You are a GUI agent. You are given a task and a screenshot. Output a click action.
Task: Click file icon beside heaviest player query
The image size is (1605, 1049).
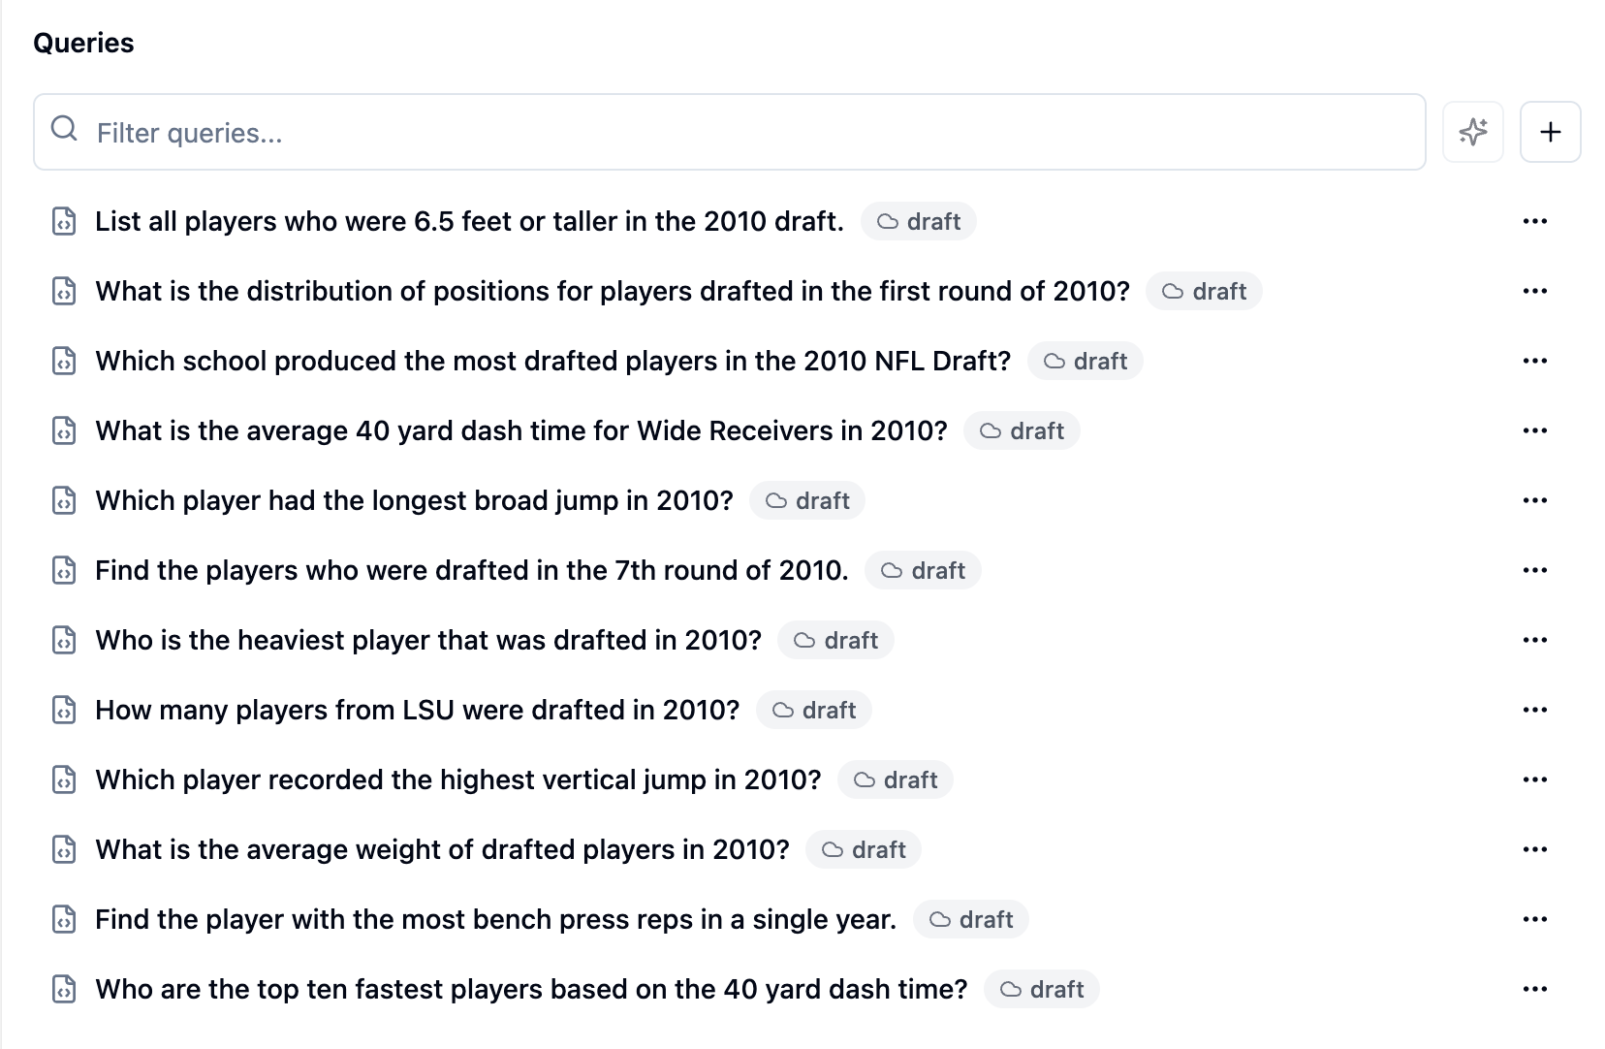(x=64, y=640)
